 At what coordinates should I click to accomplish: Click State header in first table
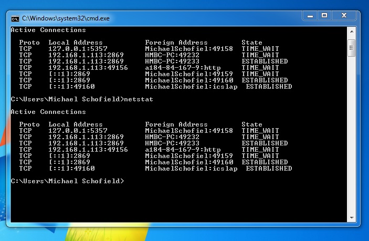tap(252, 43)
